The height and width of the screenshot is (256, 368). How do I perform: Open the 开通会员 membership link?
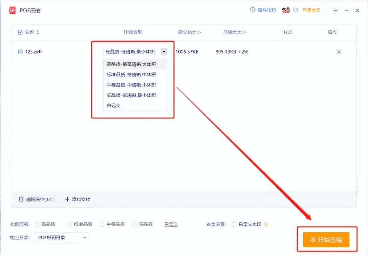[312, 10]
